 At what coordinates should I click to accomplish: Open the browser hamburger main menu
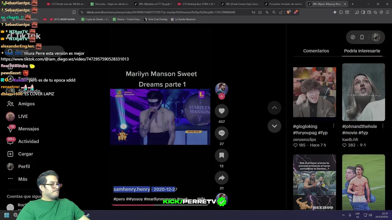tap(387, 12)
